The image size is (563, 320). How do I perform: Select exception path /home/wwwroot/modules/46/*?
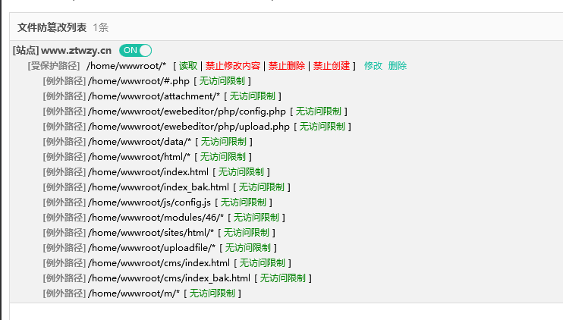(x=156, y=218)
